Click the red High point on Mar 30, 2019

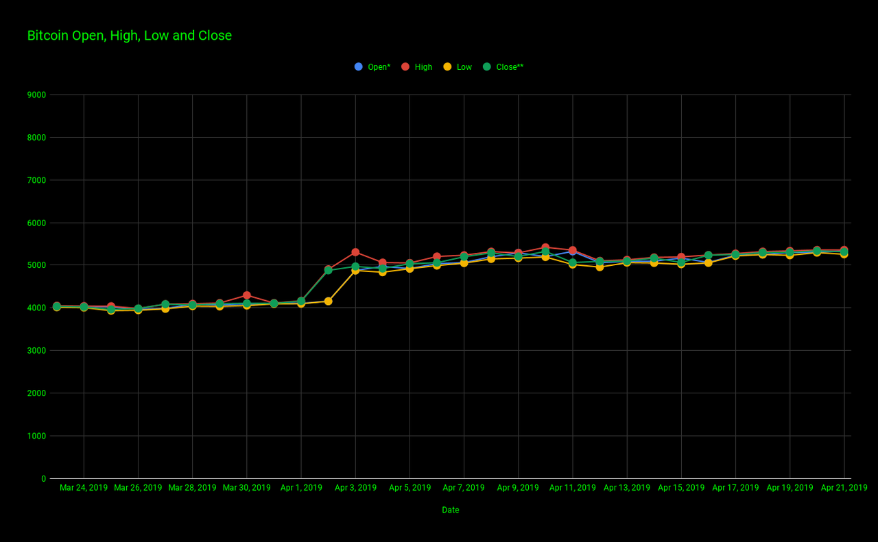[x=247, y=295]
